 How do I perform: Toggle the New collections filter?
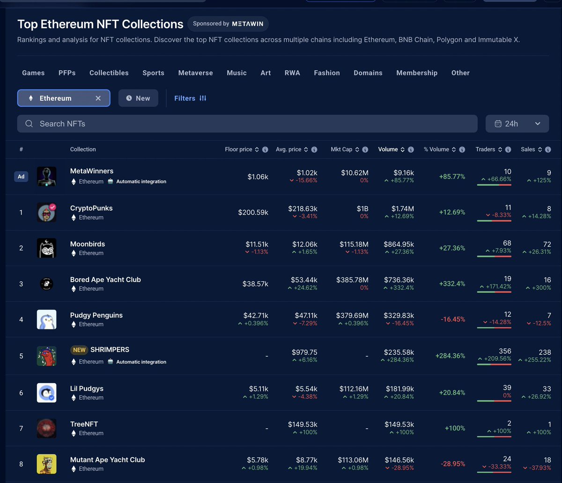[x=138, y=98]
